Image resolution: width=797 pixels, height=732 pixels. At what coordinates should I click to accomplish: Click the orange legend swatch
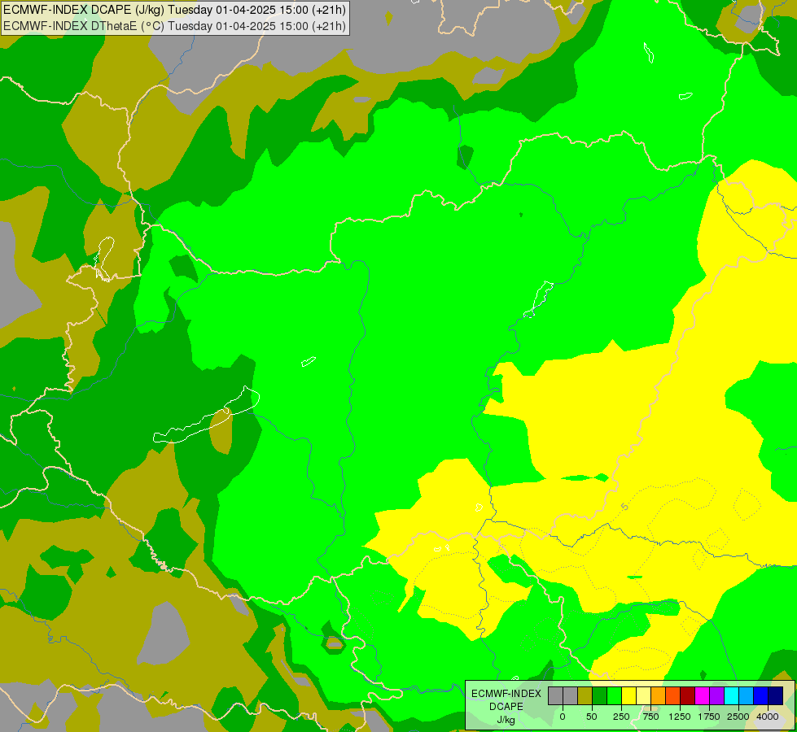pos(659,695)
